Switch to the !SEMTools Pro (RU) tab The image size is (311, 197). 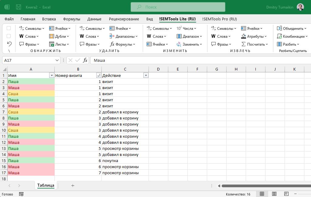coord(219,19)
